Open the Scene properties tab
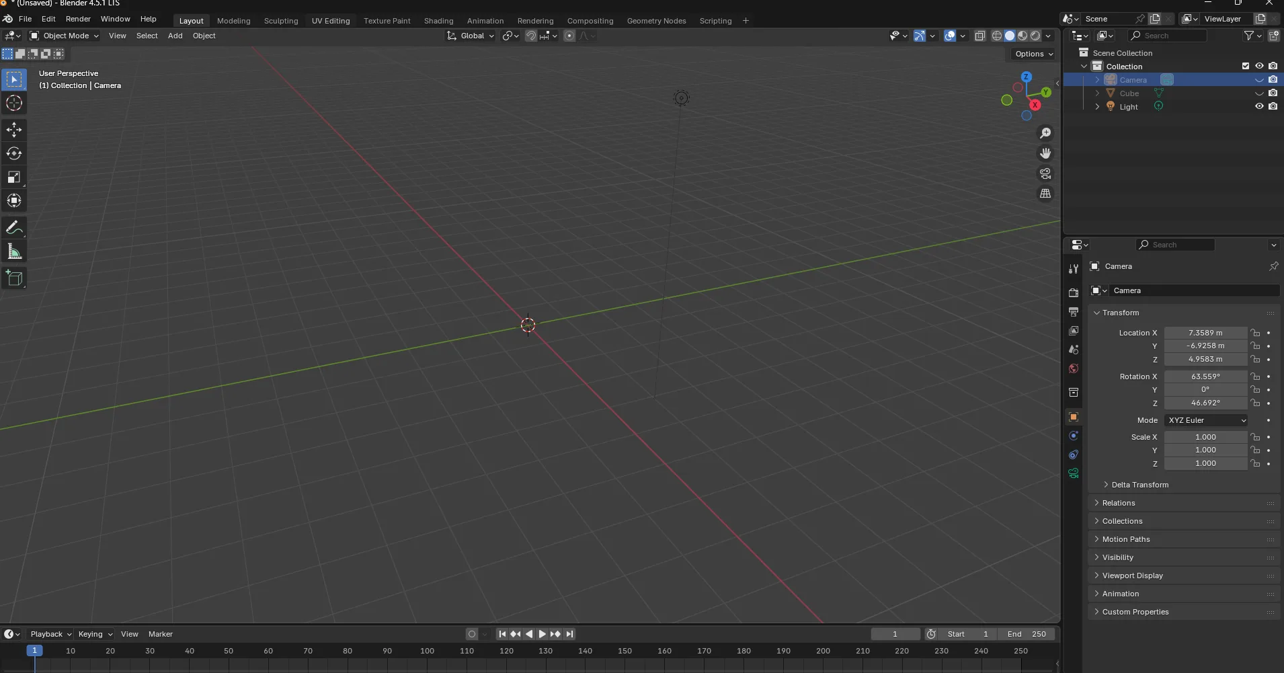The height and width of the screenshot is (673, 1284). tap(1074, 350)
